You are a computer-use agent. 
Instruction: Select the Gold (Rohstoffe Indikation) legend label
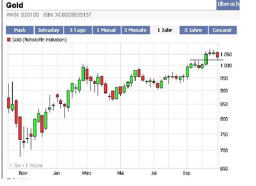tap(40, 40)
